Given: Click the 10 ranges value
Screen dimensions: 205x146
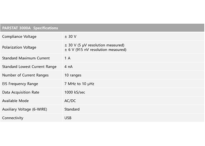Looking at the screenshot, I should [73, 75].
